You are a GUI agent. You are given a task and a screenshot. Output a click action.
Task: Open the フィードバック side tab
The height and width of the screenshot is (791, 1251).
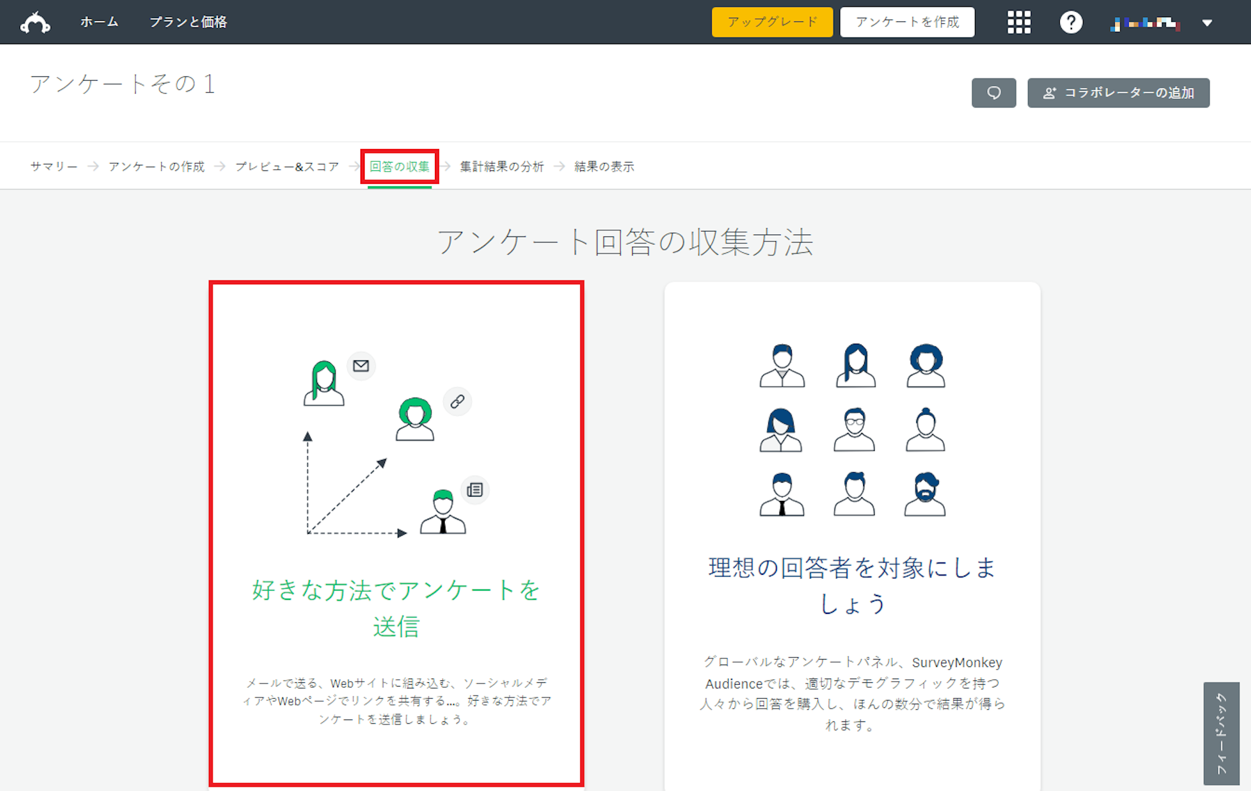[1221, 733]
